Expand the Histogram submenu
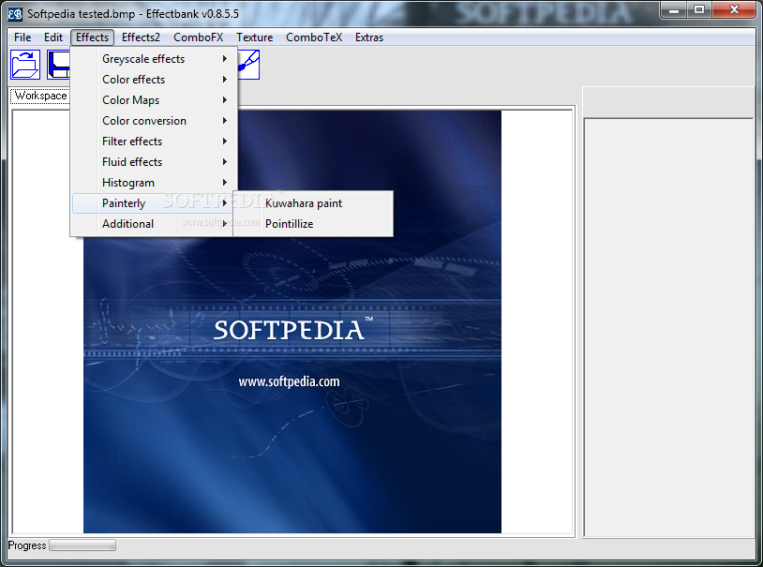Screen dimensions: 763x567 click(x=154, y=183)
